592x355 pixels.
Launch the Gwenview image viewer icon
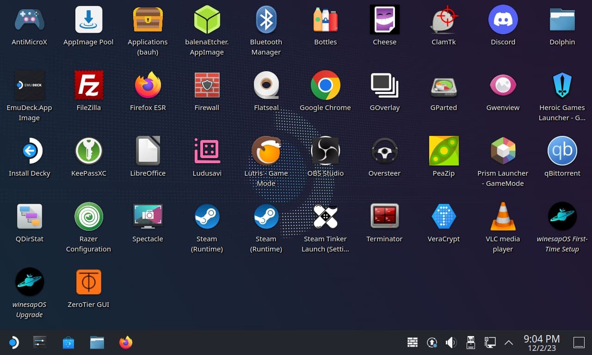coord(503,86)
